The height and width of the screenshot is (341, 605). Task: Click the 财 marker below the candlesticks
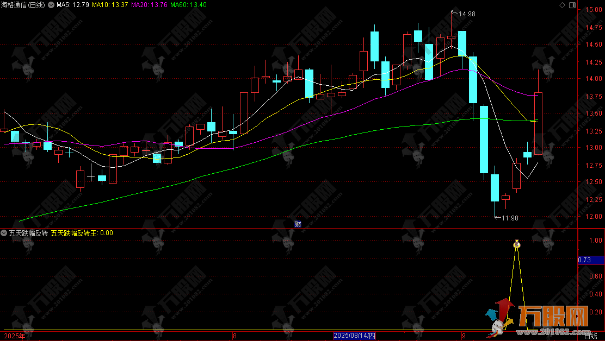tap(298, 224)
